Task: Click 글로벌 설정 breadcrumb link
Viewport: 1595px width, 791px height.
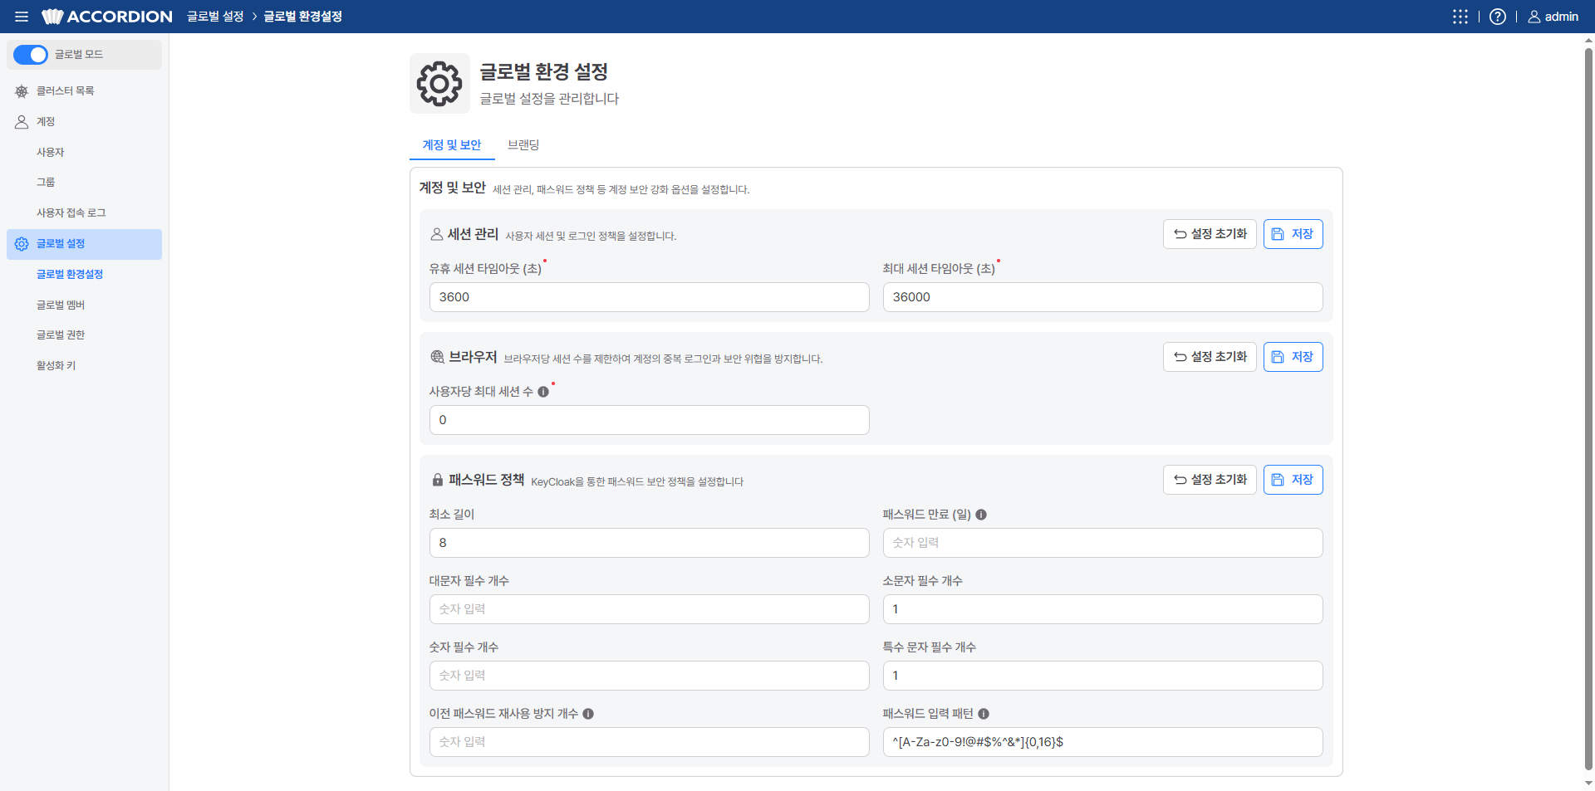Action: [x=215, y=17]
